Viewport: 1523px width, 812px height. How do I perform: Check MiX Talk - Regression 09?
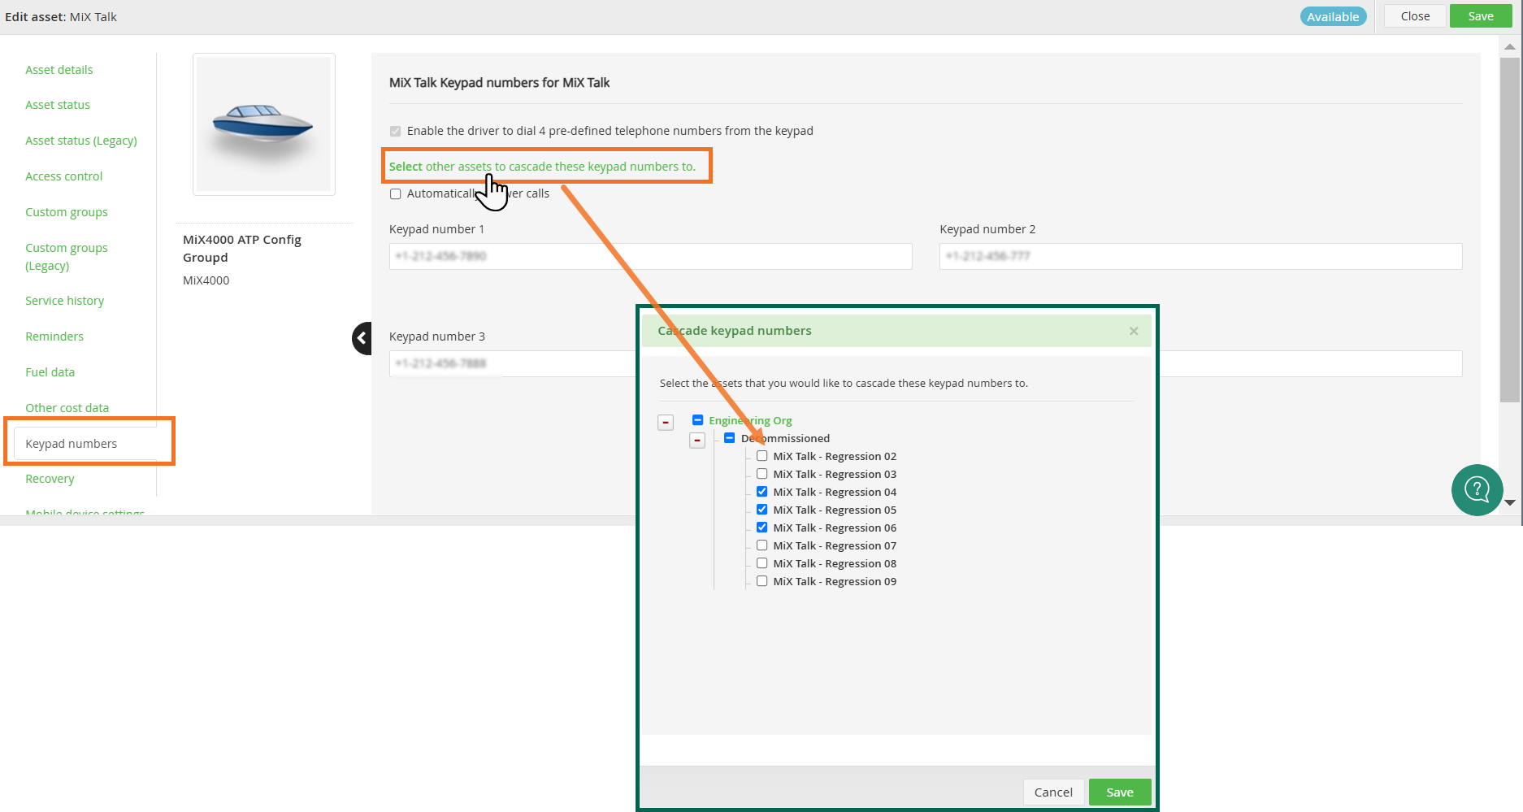point(762,581)
